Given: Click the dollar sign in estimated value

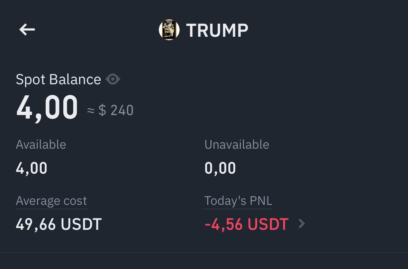Looking at the screenshot, I should pos(102,111).
